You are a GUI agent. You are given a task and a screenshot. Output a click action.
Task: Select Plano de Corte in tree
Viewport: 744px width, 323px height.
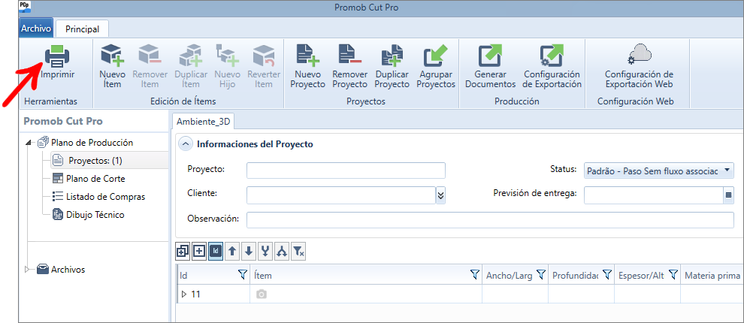click(x=95, y=179)
